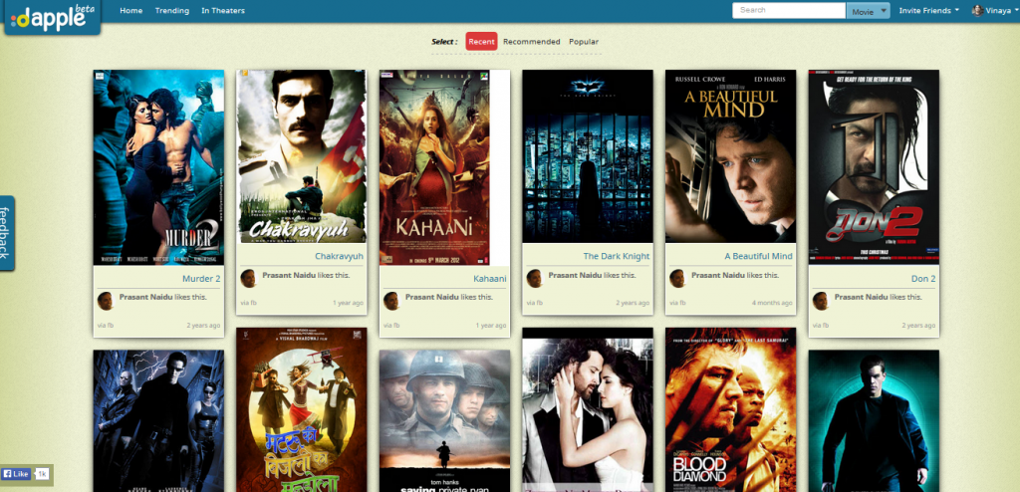Viewport: 1020px width, 492px height.
Task: Expand the Invite Friends dropdown
Action: (929, 10)
